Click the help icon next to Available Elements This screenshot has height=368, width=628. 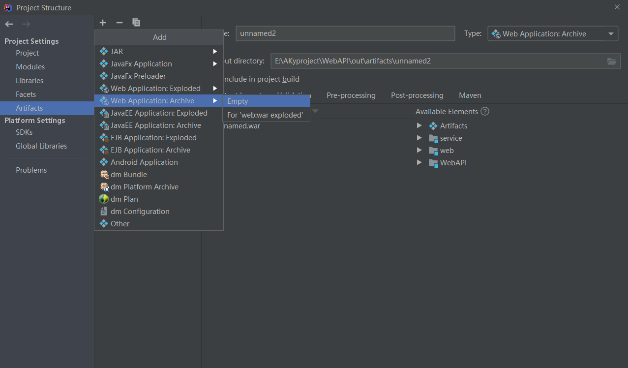[485, 111]
